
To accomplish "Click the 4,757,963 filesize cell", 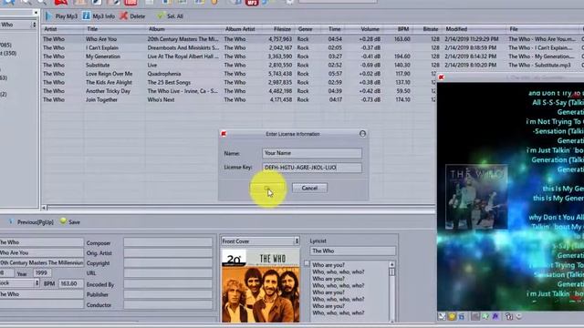I will pyautogui.click(x=280, y=39).
